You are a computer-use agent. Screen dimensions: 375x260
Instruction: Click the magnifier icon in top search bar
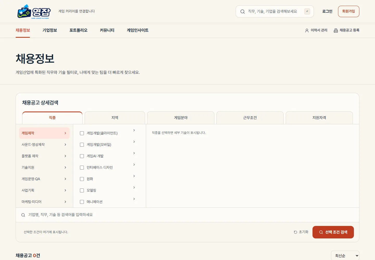point(242,11)
